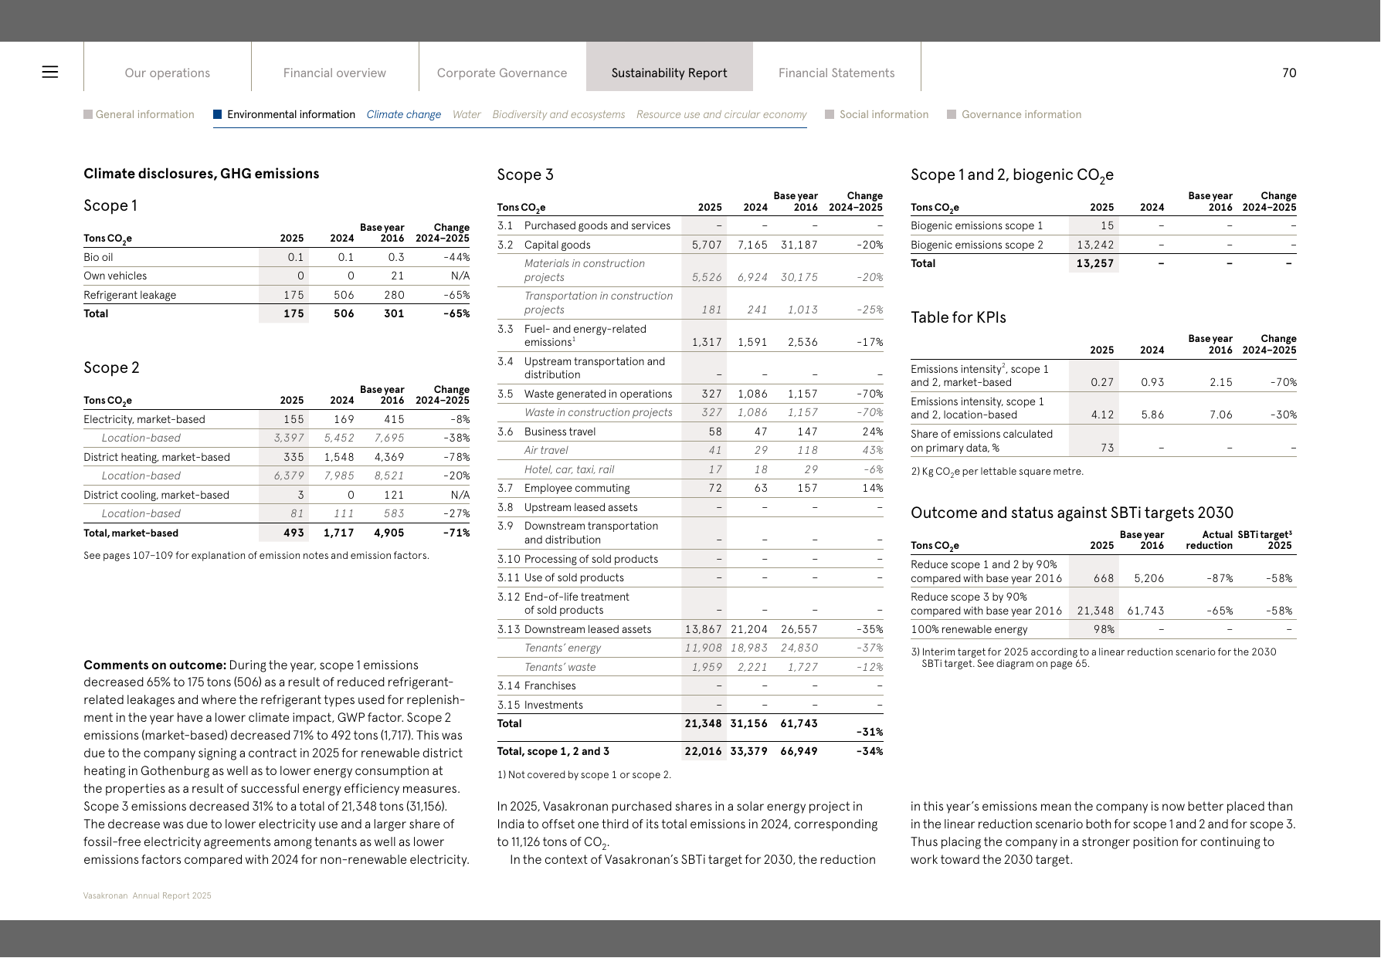The height and width of the screenshot is (958, 1381).
Task: Open Resource use and circular economy
Action: [x=721, y=114]
